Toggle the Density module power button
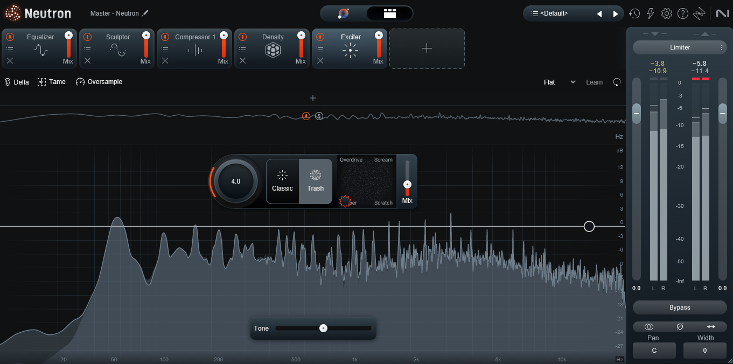Viewport: 733px width, 364px height. coord(242,37)
